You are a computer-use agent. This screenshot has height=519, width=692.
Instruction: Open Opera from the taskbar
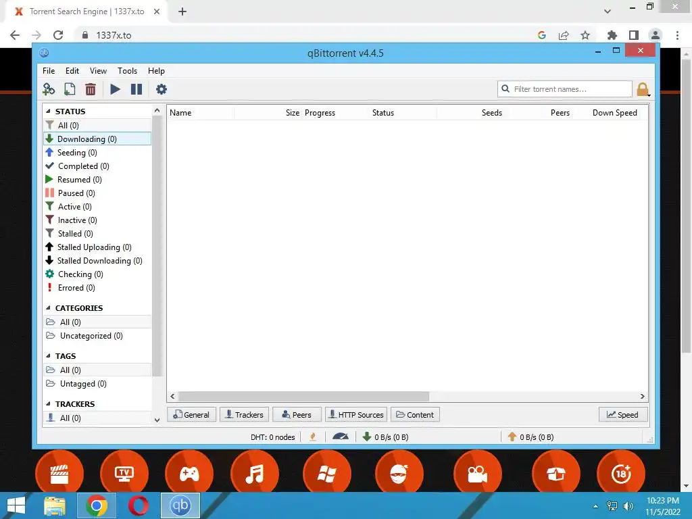click(x=138, y=505)
